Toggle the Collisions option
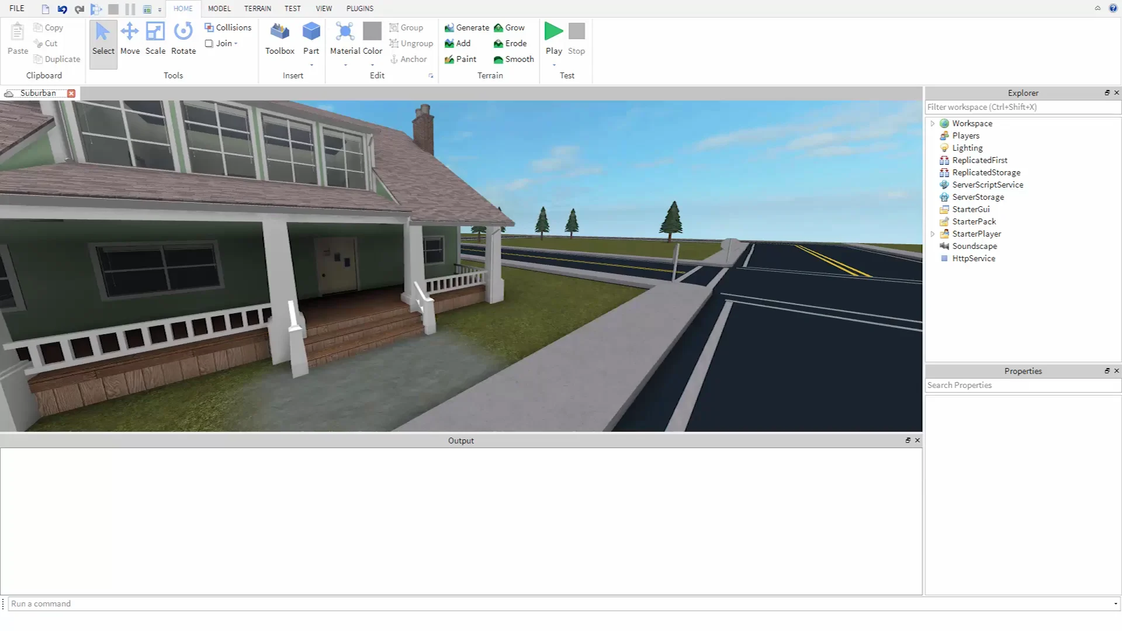Viewport: 1122px width, 631px height. coord(228,27)
